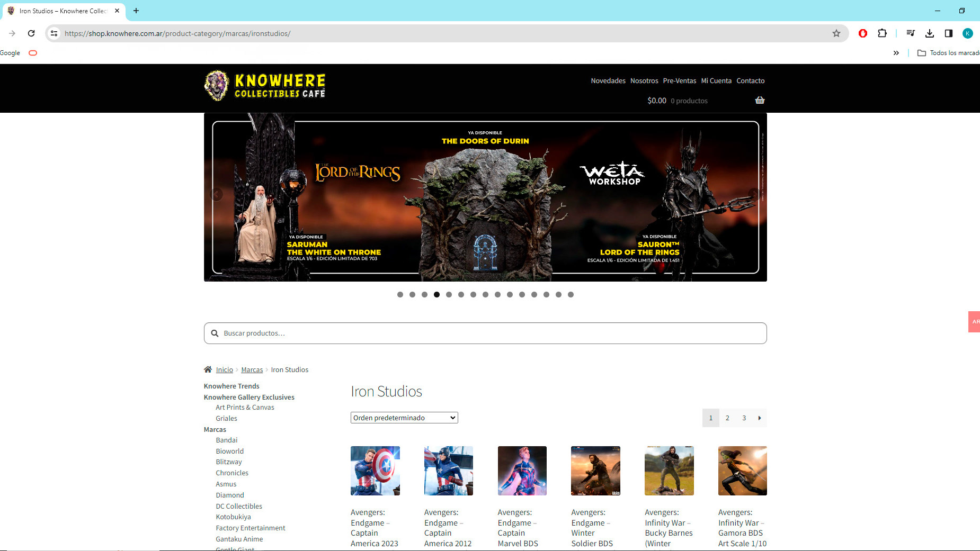Open Gamora BDS Art Scale thumbnail

click(743, 471)
